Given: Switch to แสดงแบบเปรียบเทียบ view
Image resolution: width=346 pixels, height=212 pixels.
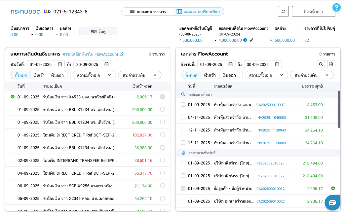Looking at the screenshot, I should [199, 11].
